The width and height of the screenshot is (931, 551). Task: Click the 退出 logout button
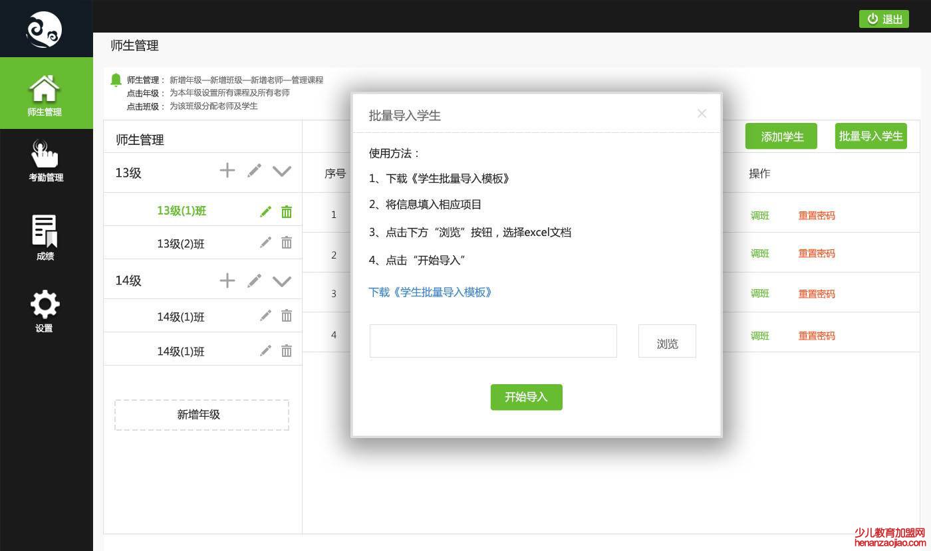click(884, 19)
